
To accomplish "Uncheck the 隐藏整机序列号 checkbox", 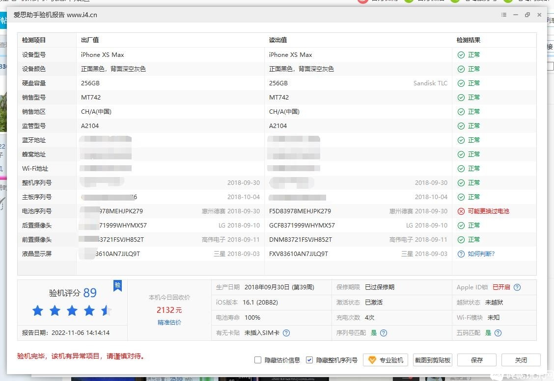I will pos(309,360).
